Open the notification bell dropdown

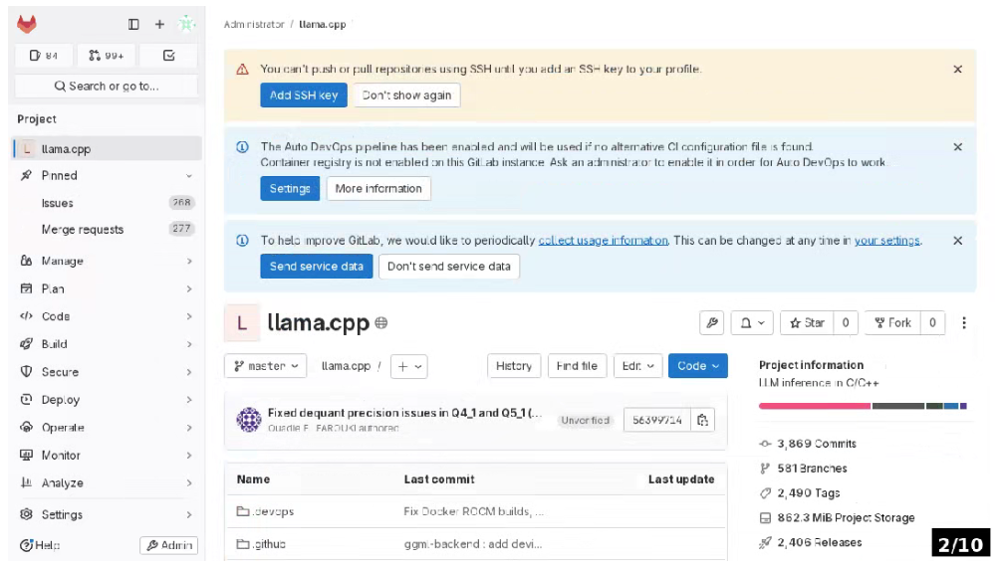pyautogui.click(x=752, y=323)
